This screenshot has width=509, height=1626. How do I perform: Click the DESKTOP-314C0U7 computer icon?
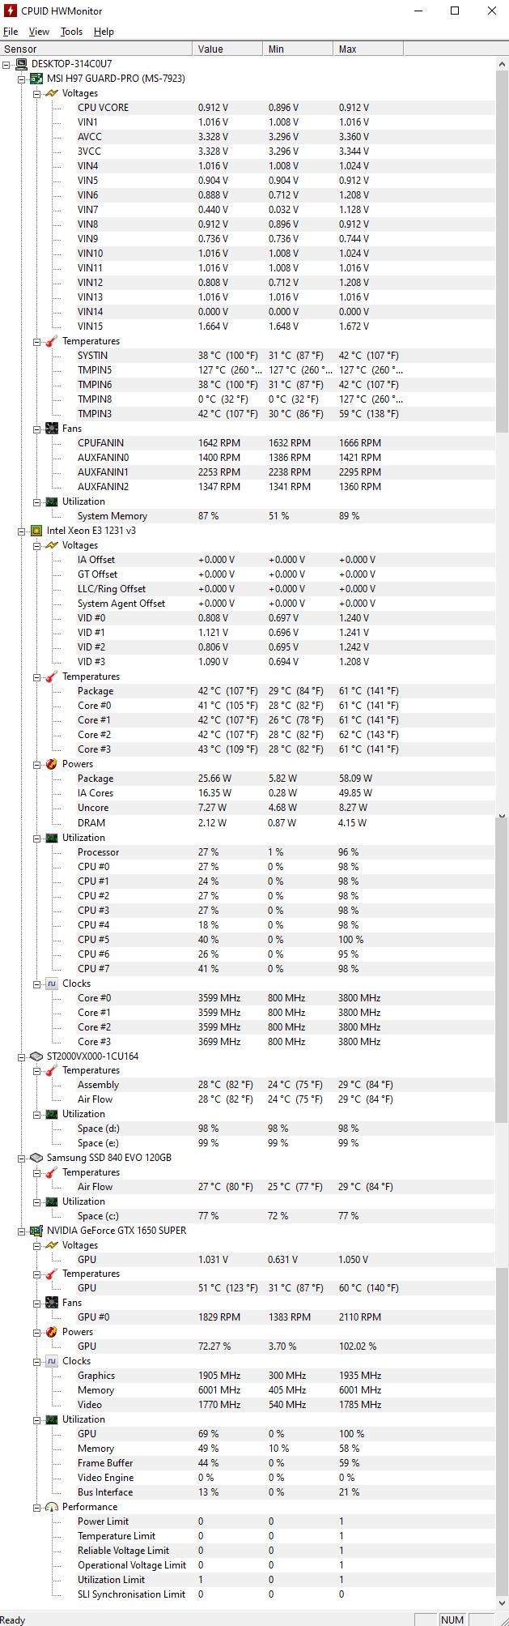[x=21, y=64]
